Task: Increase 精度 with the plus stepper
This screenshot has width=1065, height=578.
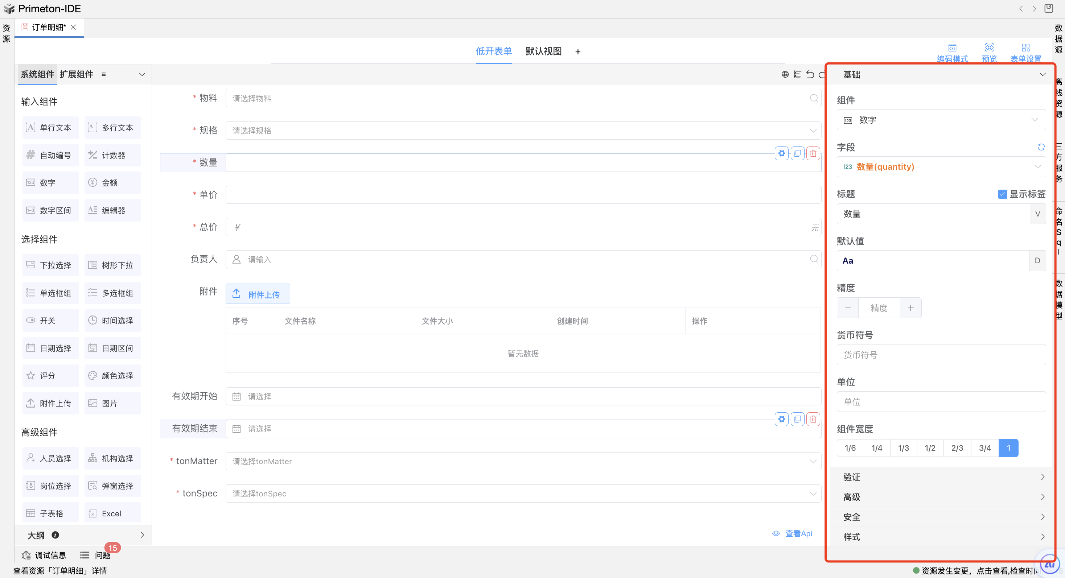Action: click(910, 308)
